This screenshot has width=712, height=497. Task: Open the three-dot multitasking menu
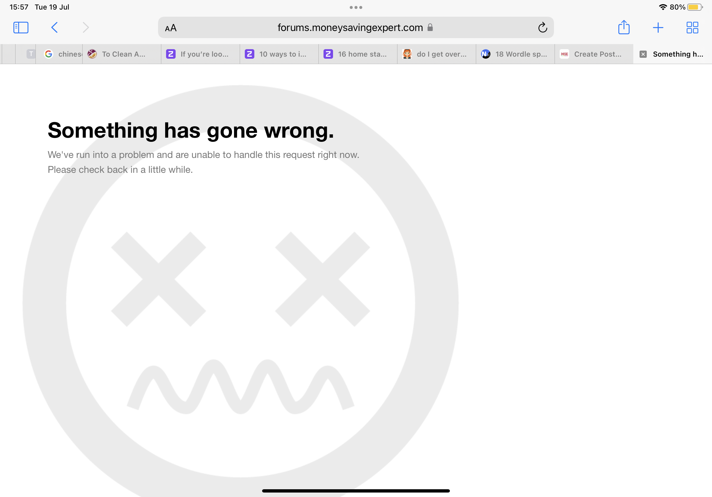pos(356,7)
